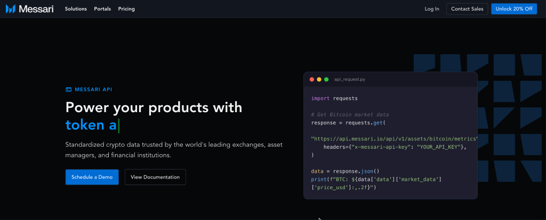Open the Portals menu
The image size is (546, 220).
pos(102,9)
